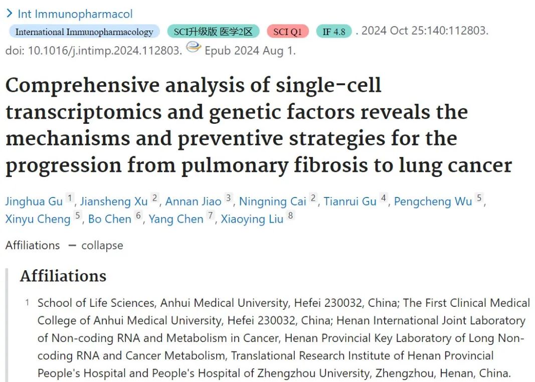Open author Jiansheng Xu's link
This screenshot has height=382, width=535.
114,201
